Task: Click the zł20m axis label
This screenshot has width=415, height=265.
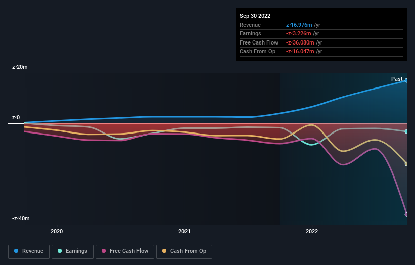Action: coord(20,67)
